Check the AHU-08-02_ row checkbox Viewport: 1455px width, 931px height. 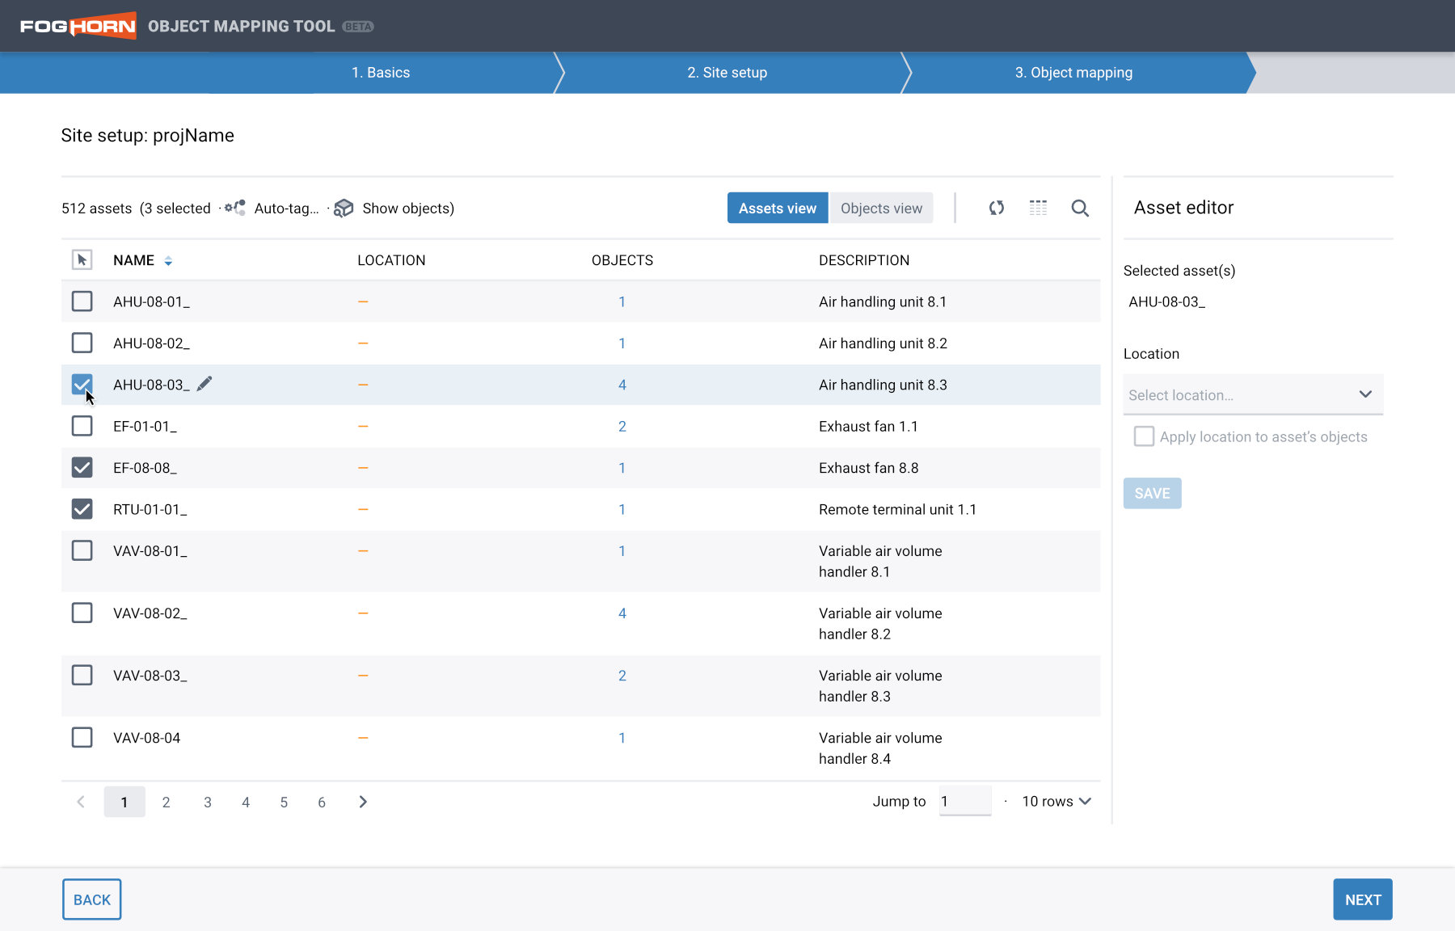(82, 343)
